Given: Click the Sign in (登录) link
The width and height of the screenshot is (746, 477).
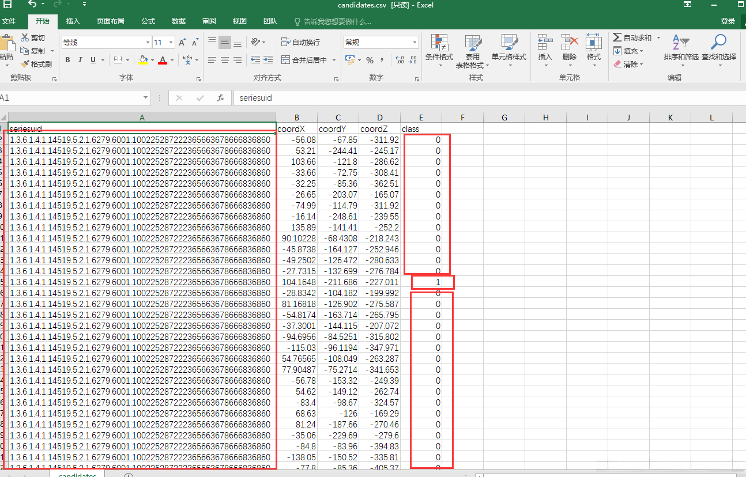Looking at the screenshot, I should point(728,21).
